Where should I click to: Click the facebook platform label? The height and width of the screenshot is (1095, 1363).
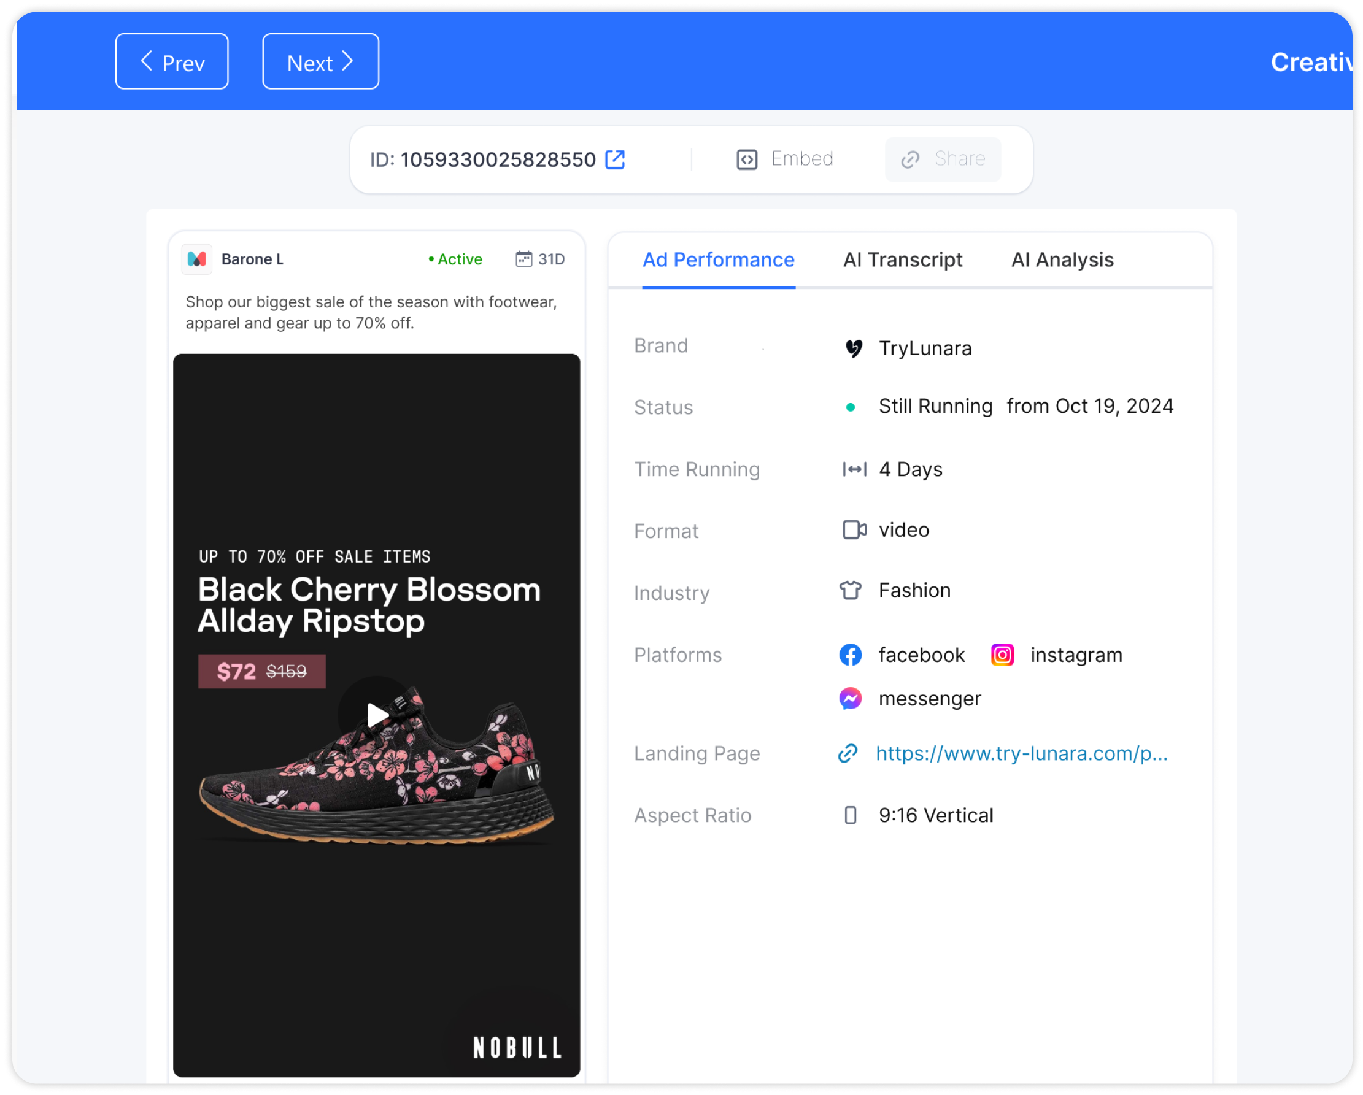click(922, 655)
